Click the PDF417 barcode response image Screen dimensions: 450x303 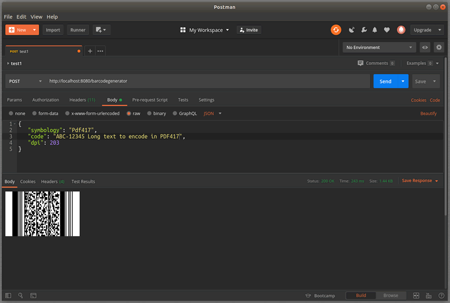(43, 214)
